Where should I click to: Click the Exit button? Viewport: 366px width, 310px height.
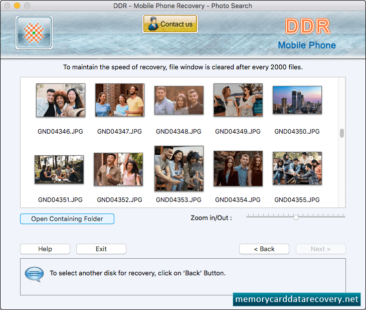[101, 249]
